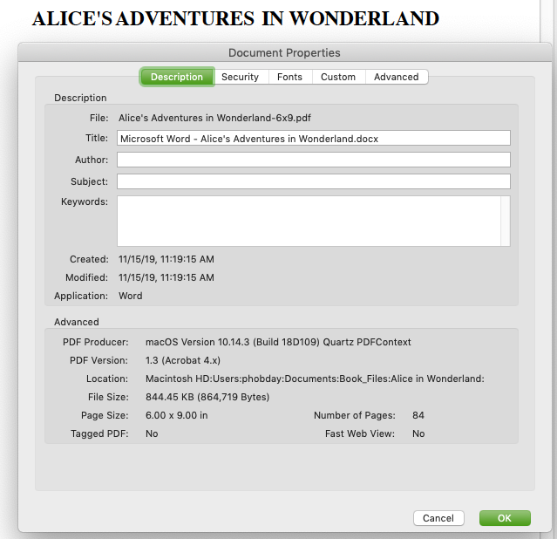This screenshot has width=557, height=539.
Task: Click the Application value 'Word'
Action: (131, 296)
